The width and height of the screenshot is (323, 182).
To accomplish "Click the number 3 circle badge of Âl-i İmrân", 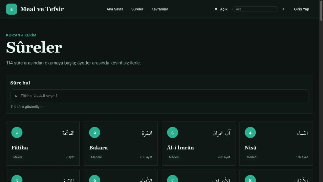I will [172, 132].
